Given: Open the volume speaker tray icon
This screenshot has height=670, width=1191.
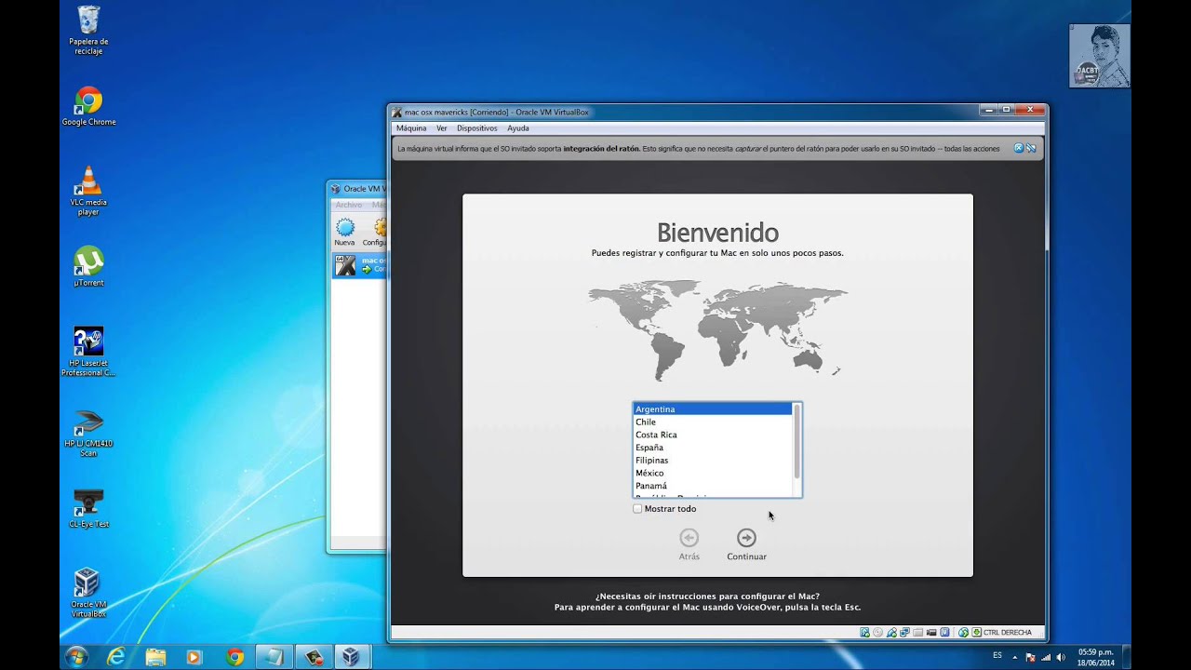Looking at the screenshot, I should point(1061,657).
